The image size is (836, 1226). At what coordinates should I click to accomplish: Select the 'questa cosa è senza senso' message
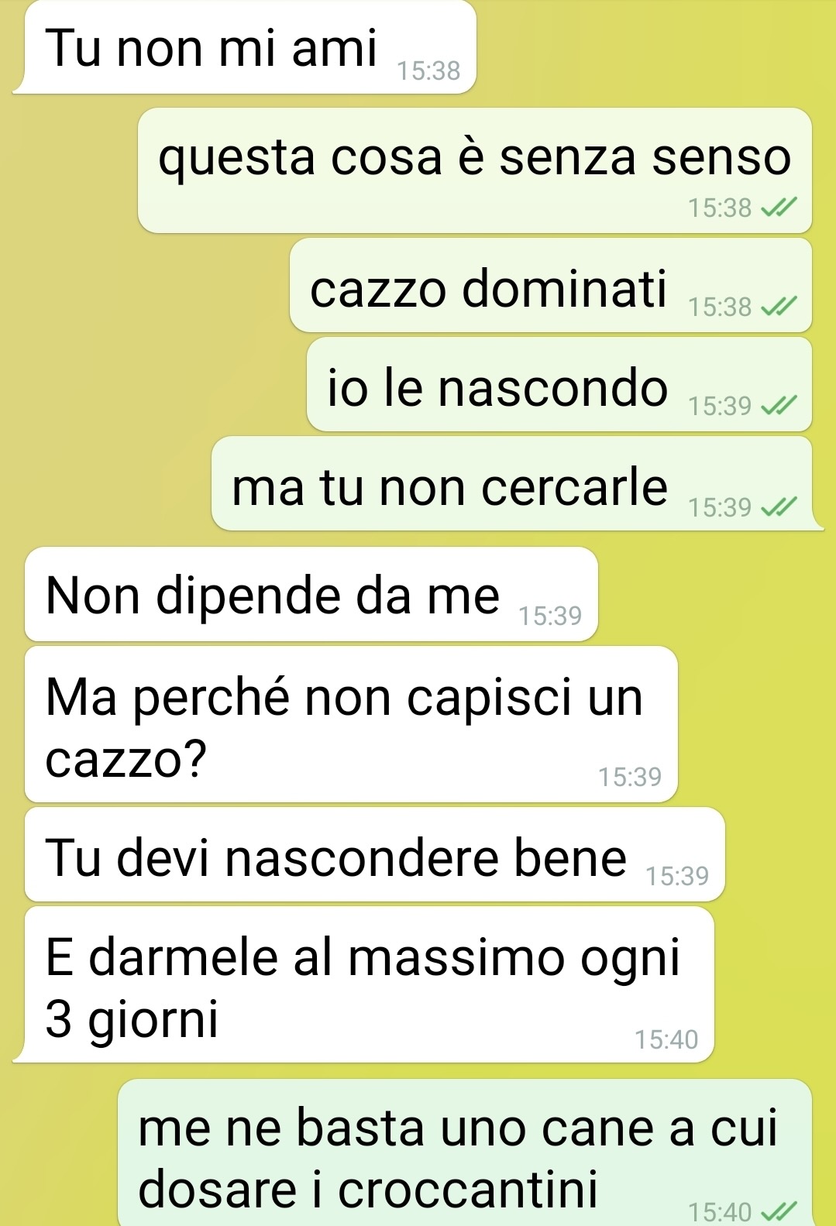tap(475, 170)
